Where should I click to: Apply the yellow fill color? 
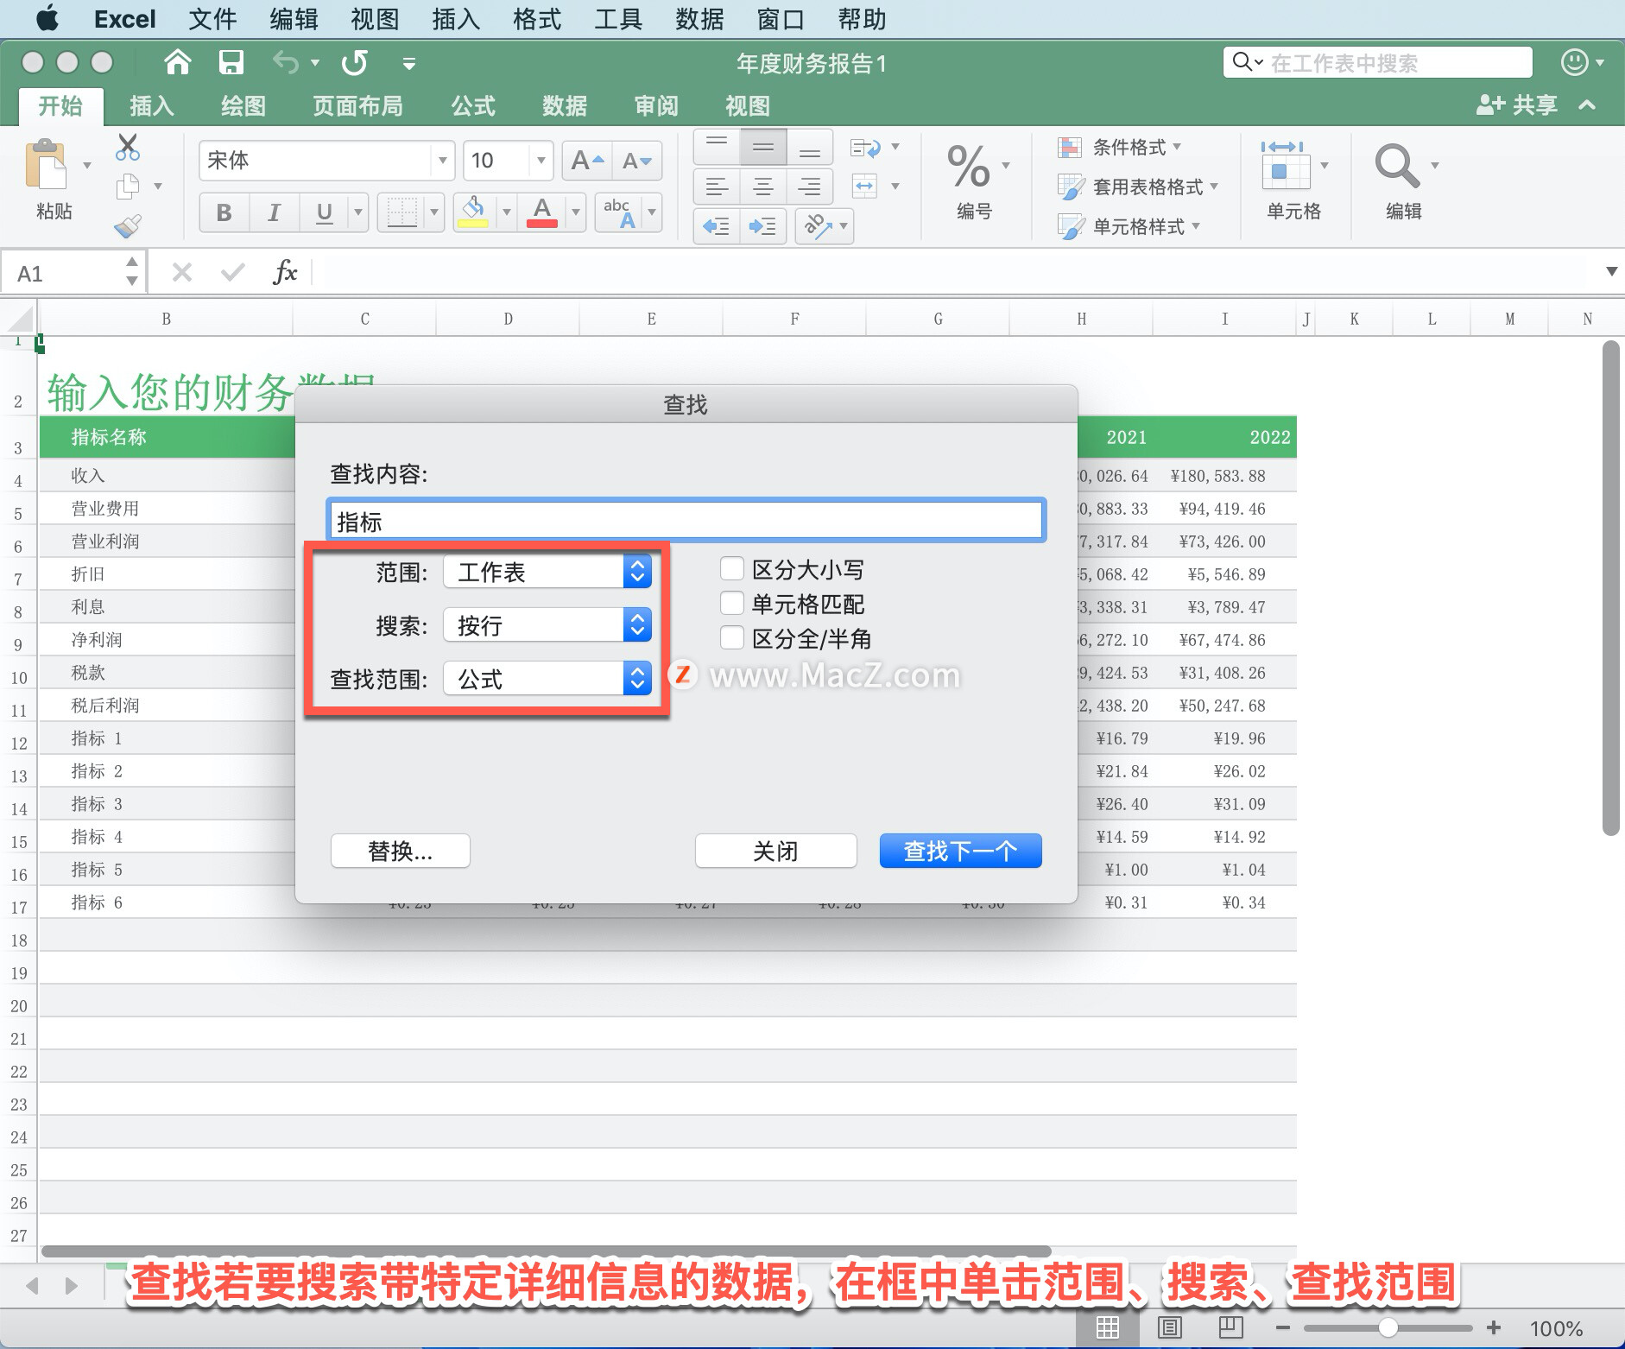point(473,212)
